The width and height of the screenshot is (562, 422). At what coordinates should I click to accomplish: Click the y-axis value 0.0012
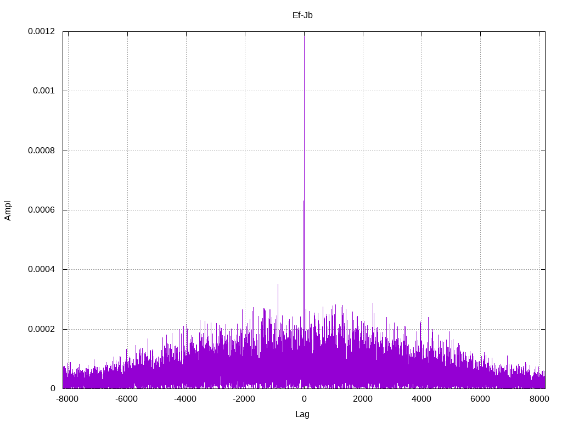(42, 31)
